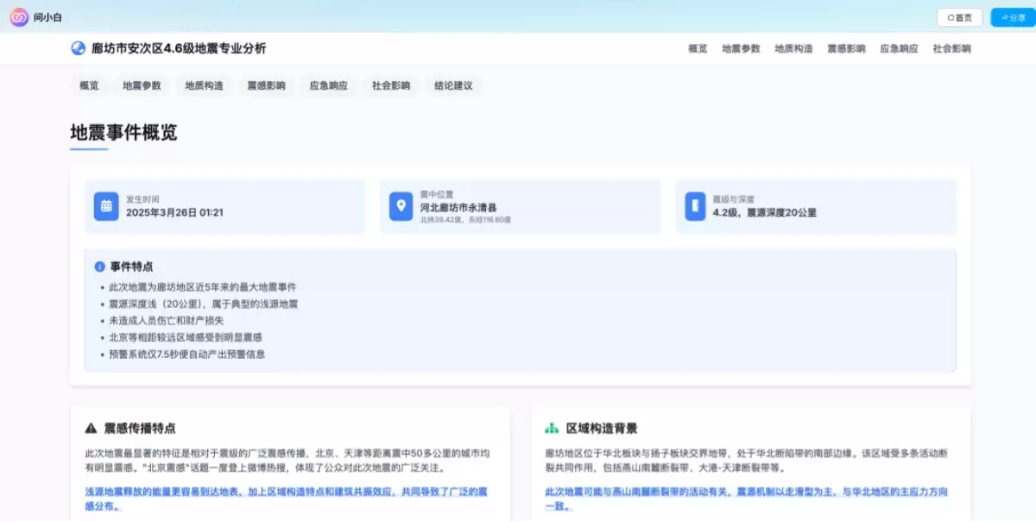This screenshot has width=1036, height=522.
Task: Click the blue 分享 button
Action: pos(1013,17)
